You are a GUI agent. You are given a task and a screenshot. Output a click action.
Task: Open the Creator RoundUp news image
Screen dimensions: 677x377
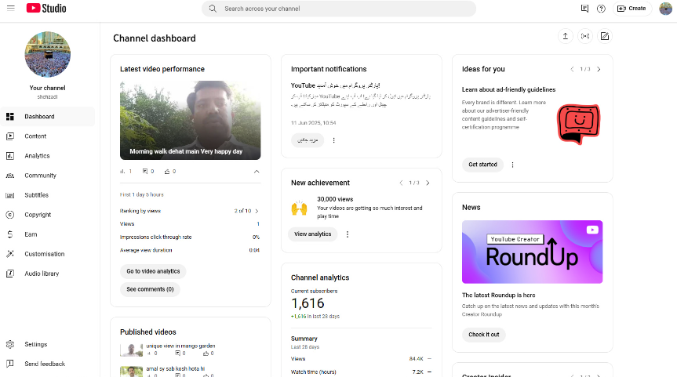click(533, 252)
